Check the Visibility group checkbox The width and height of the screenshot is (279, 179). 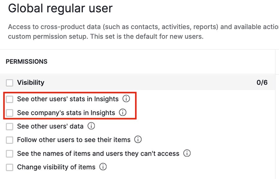click(x=9, y=82)
